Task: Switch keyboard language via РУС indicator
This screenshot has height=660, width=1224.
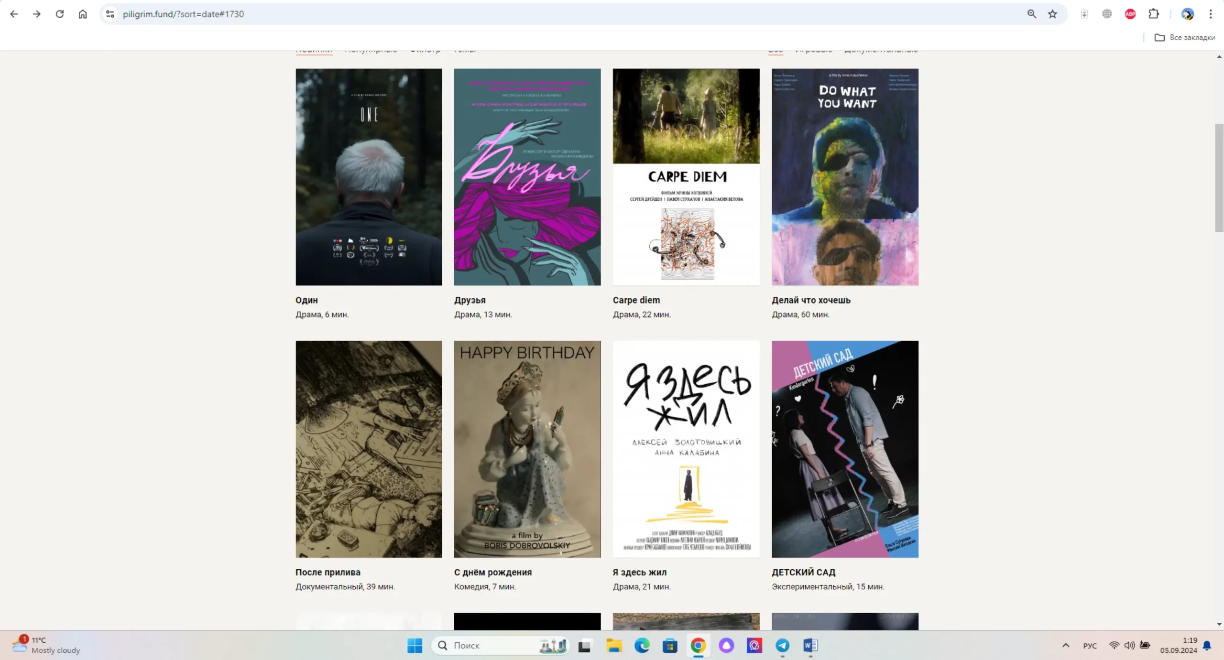Action: 1090,646
